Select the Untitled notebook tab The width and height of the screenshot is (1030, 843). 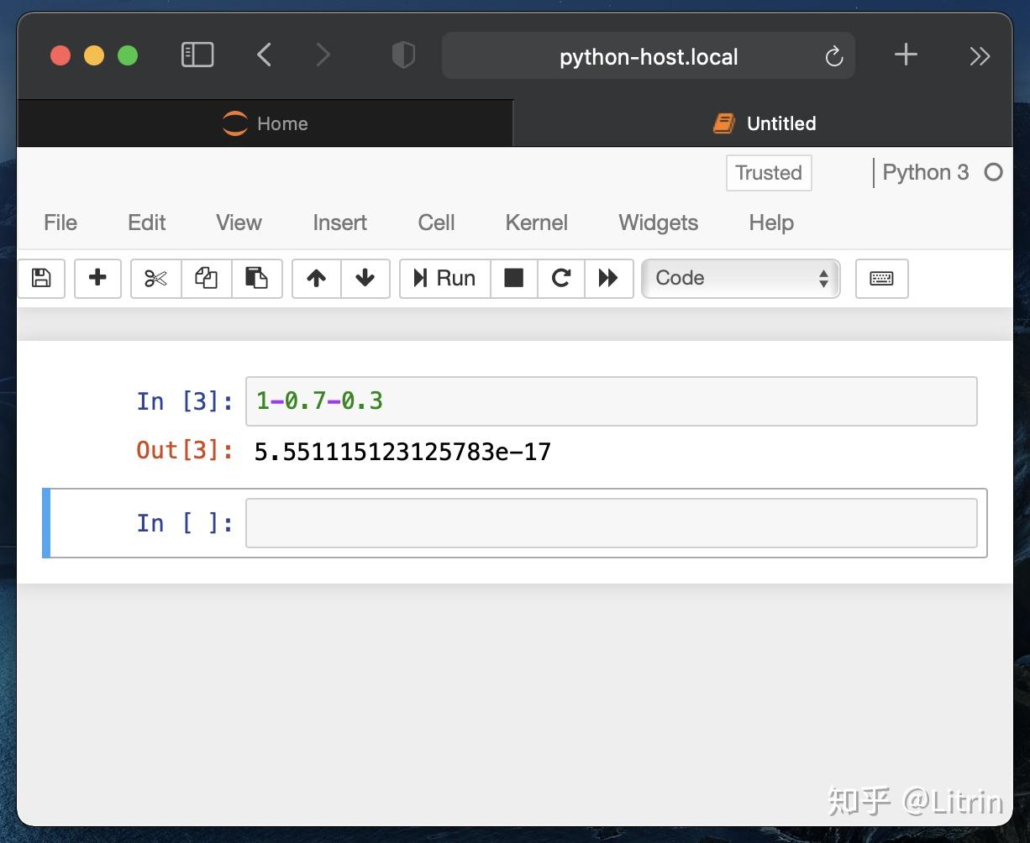(765, 123)
